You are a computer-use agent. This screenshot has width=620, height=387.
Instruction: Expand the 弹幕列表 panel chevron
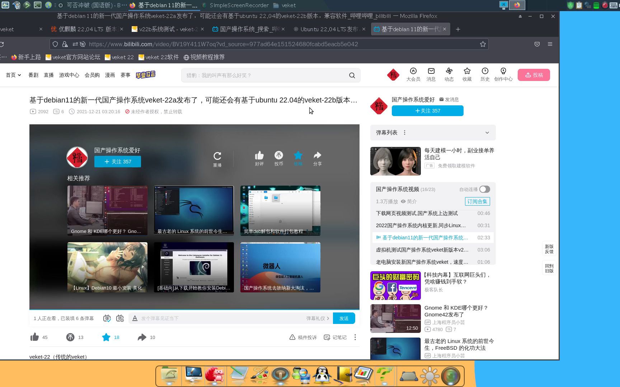[487, 133]
